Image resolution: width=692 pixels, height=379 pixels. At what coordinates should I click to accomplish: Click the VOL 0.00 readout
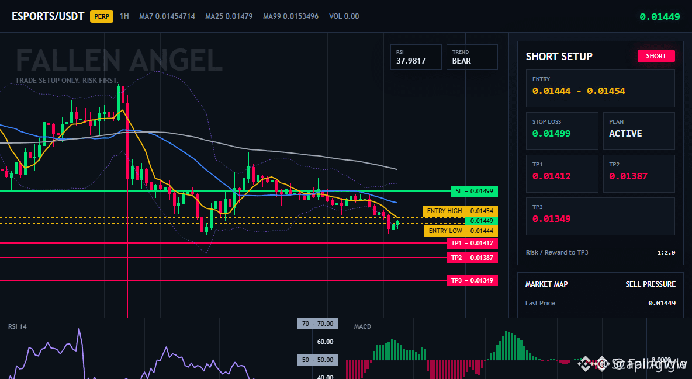(x=344, y=16)
